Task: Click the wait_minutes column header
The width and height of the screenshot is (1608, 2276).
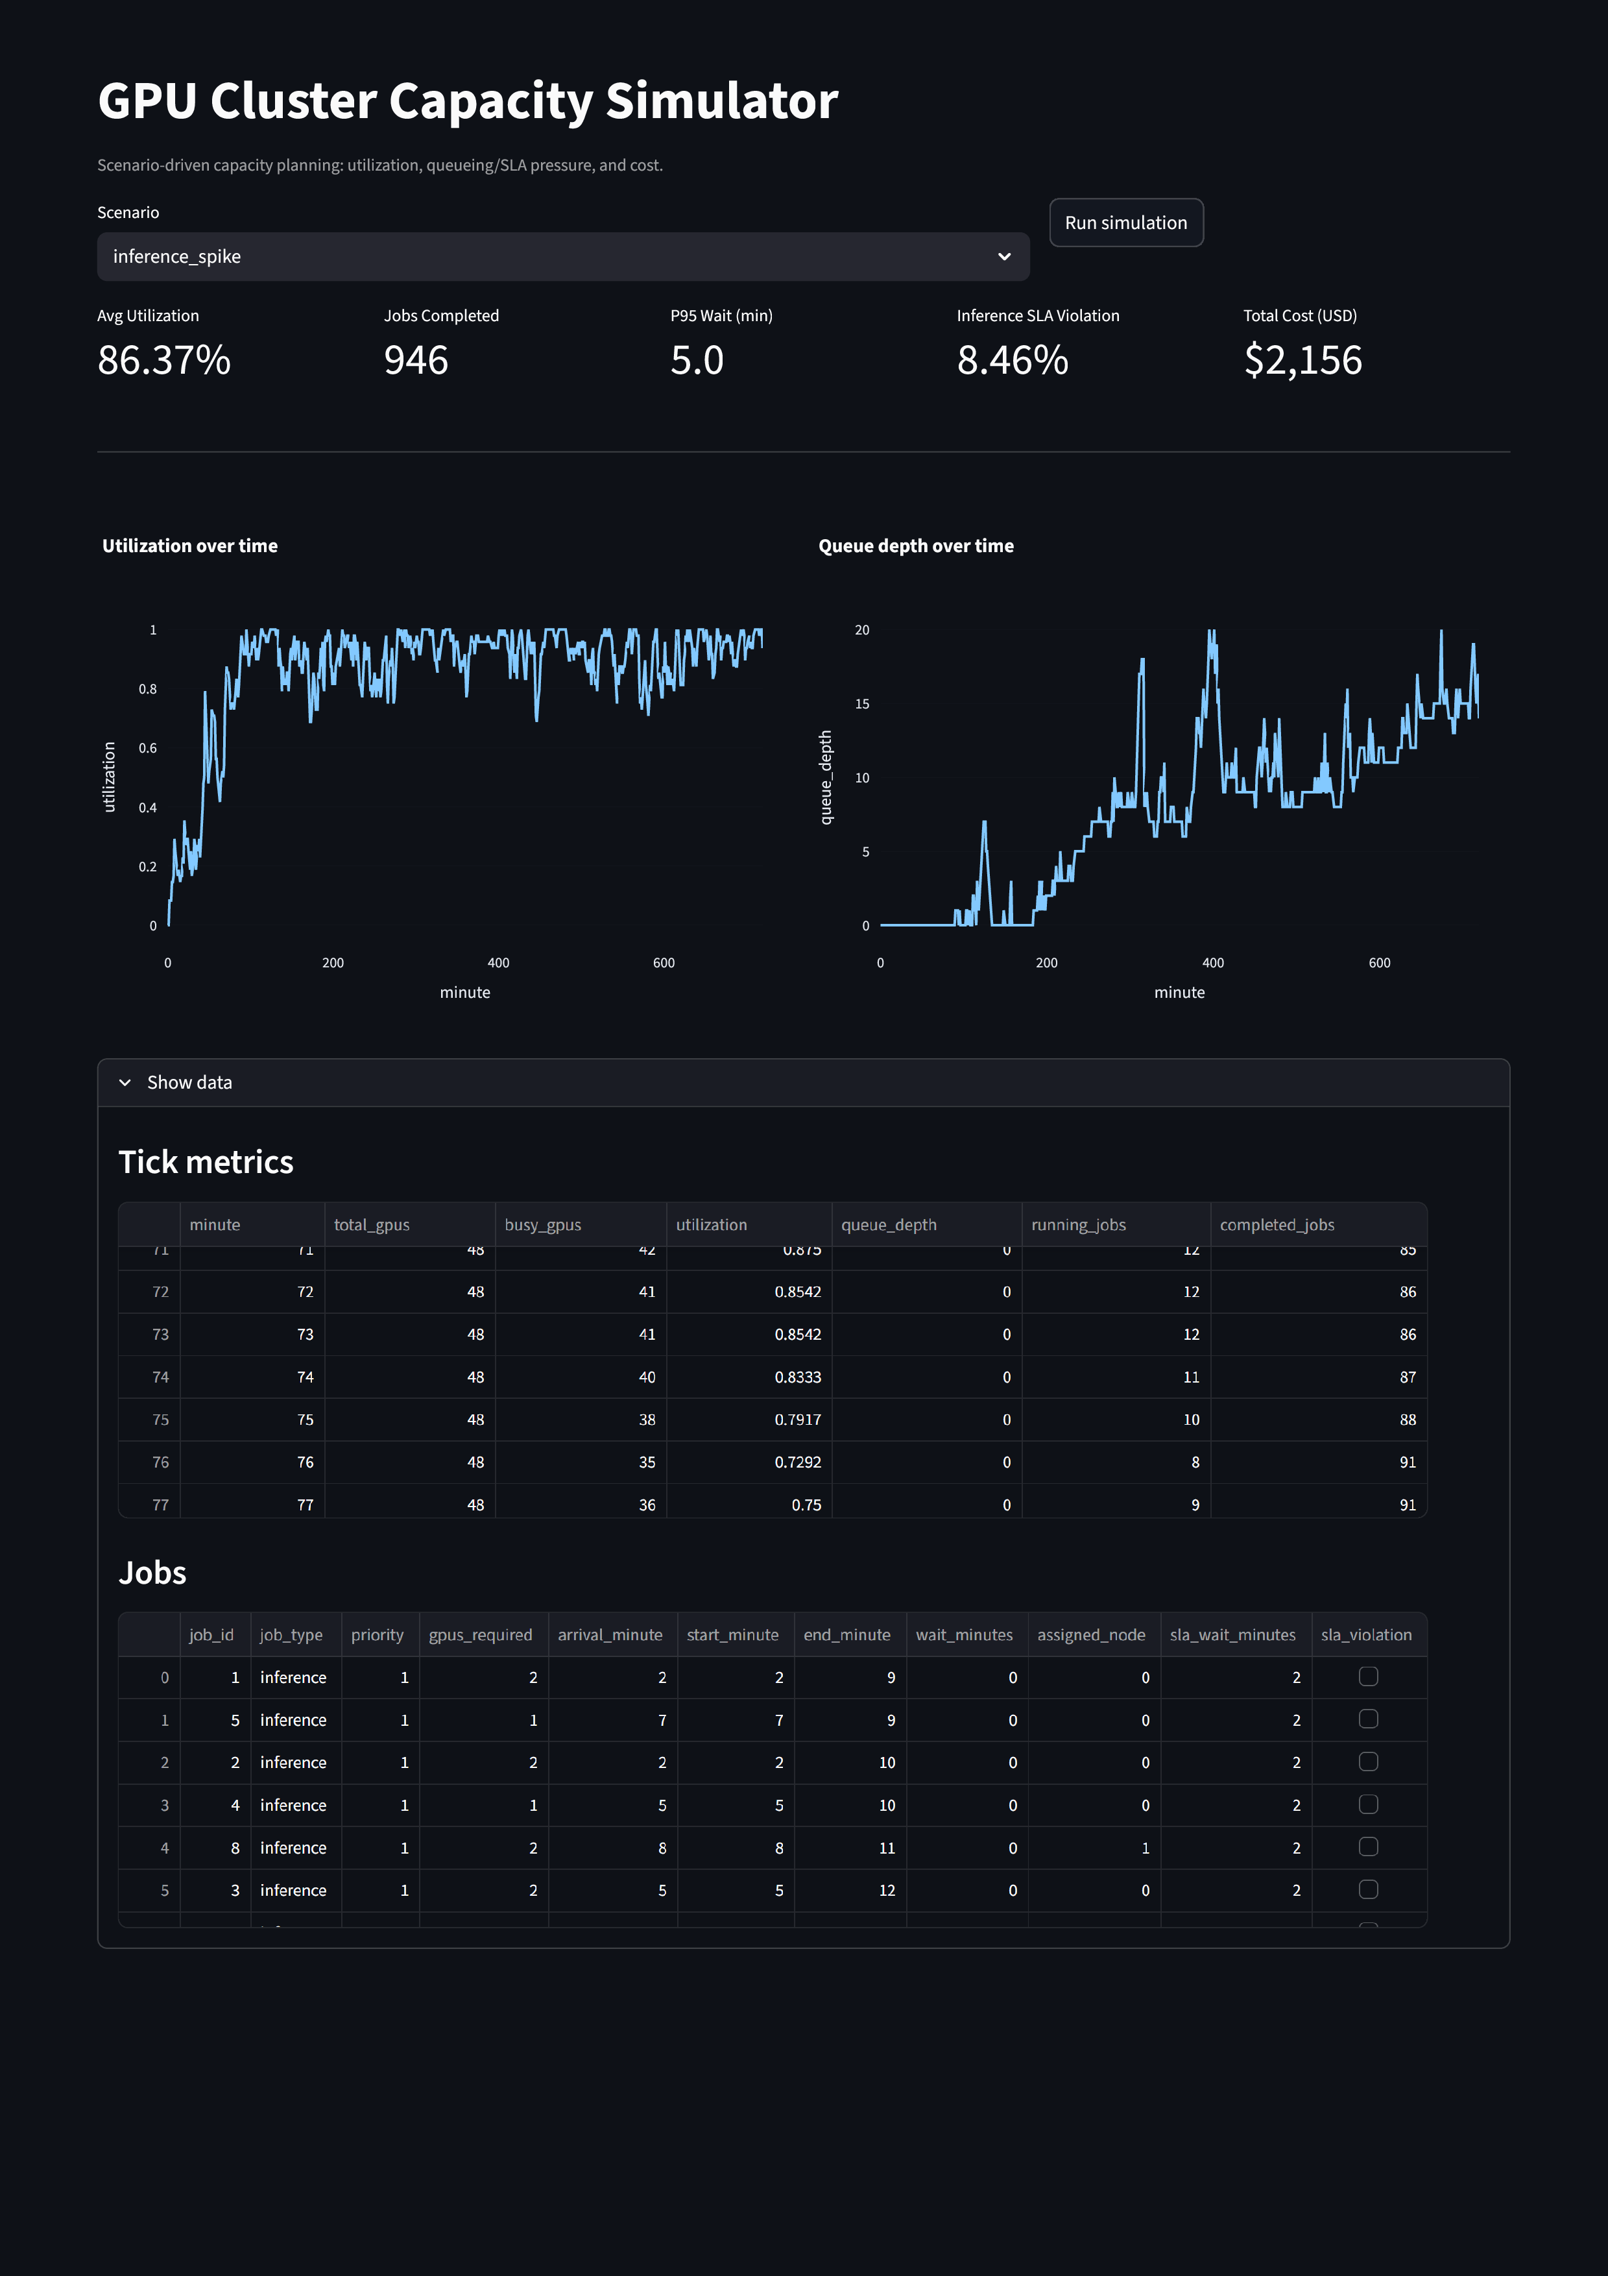Action: (x=964, y=1634)
